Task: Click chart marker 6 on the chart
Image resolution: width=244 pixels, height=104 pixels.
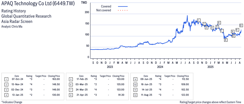Action: (219, 23)
